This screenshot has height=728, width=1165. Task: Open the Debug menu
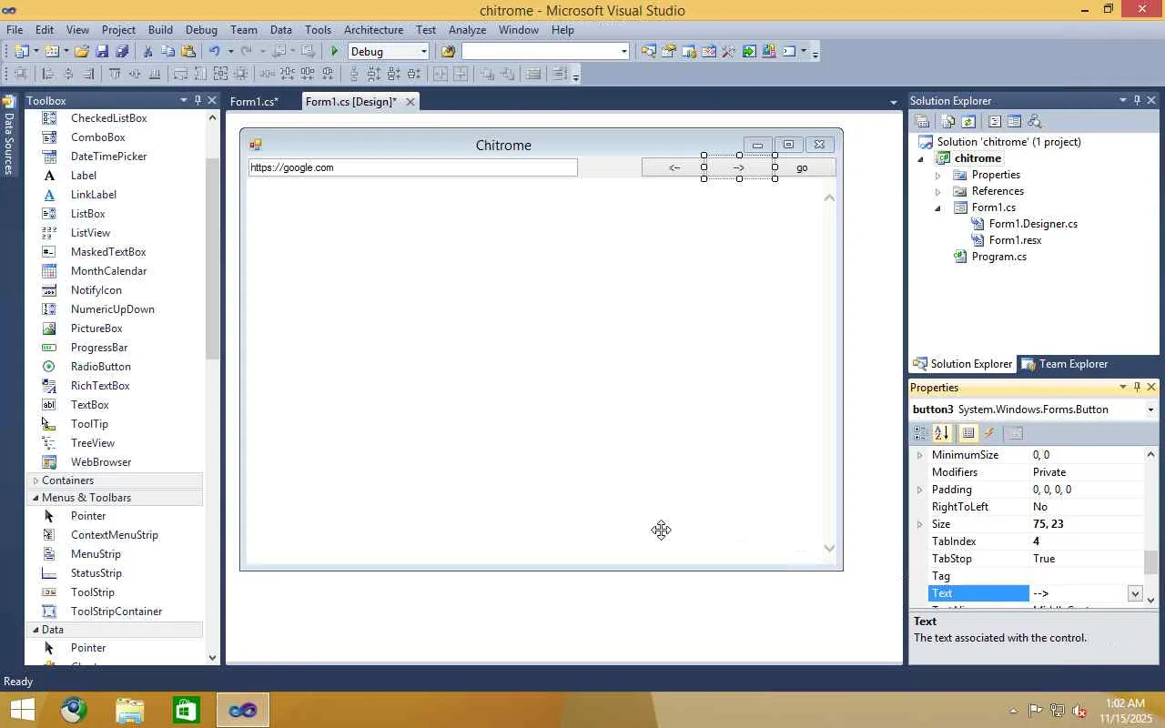pyautogui.click(x=201, y=29)
